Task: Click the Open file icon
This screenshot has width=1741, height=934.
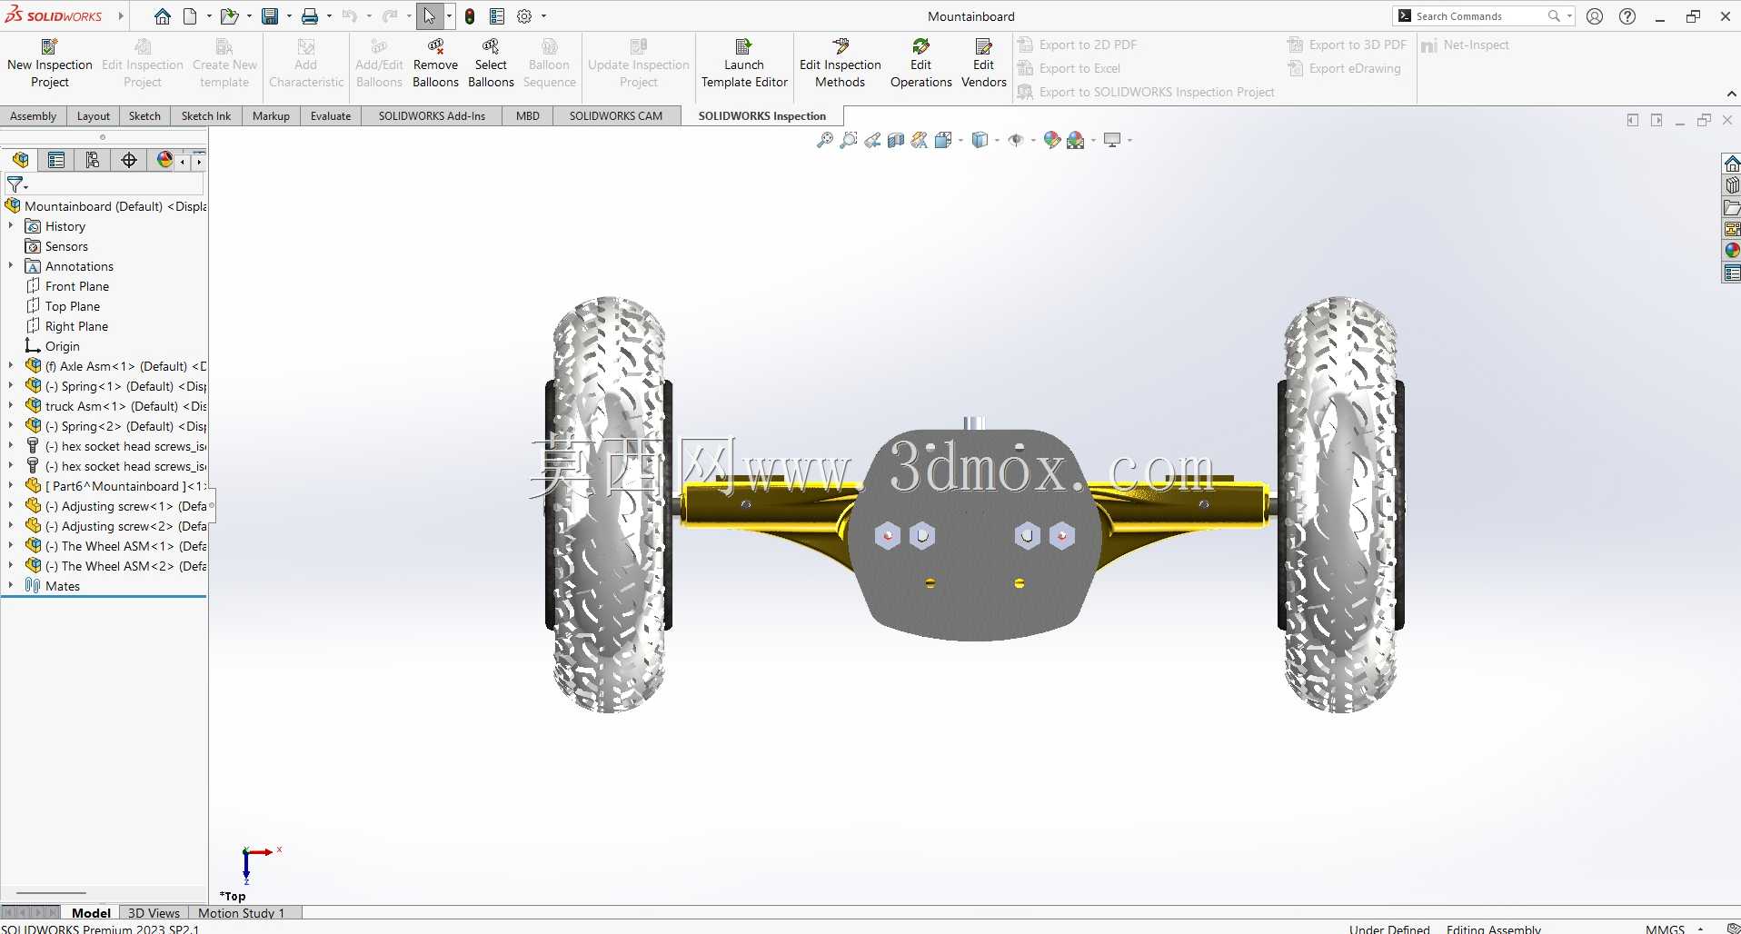Action: (229, 16)
